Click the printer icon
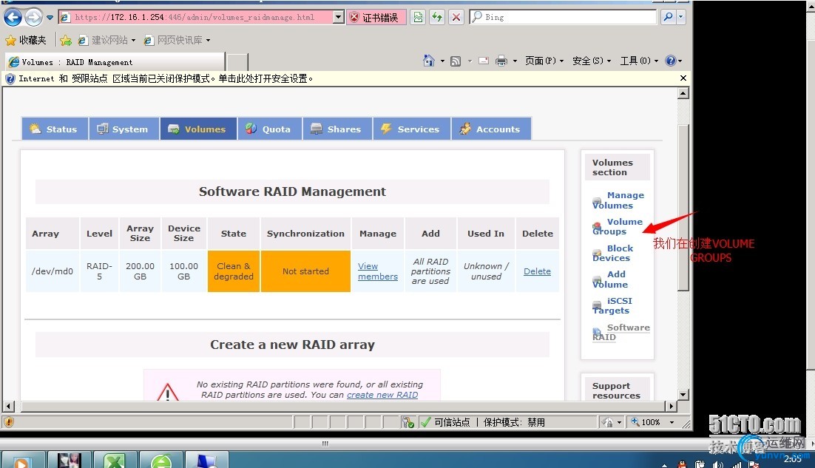Screen dimensions: 815x468 coord(501,61)
